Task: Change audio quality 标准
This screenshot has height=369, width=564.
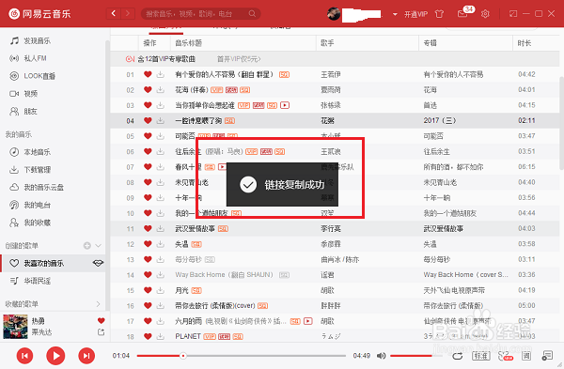Action: [481, 356]
